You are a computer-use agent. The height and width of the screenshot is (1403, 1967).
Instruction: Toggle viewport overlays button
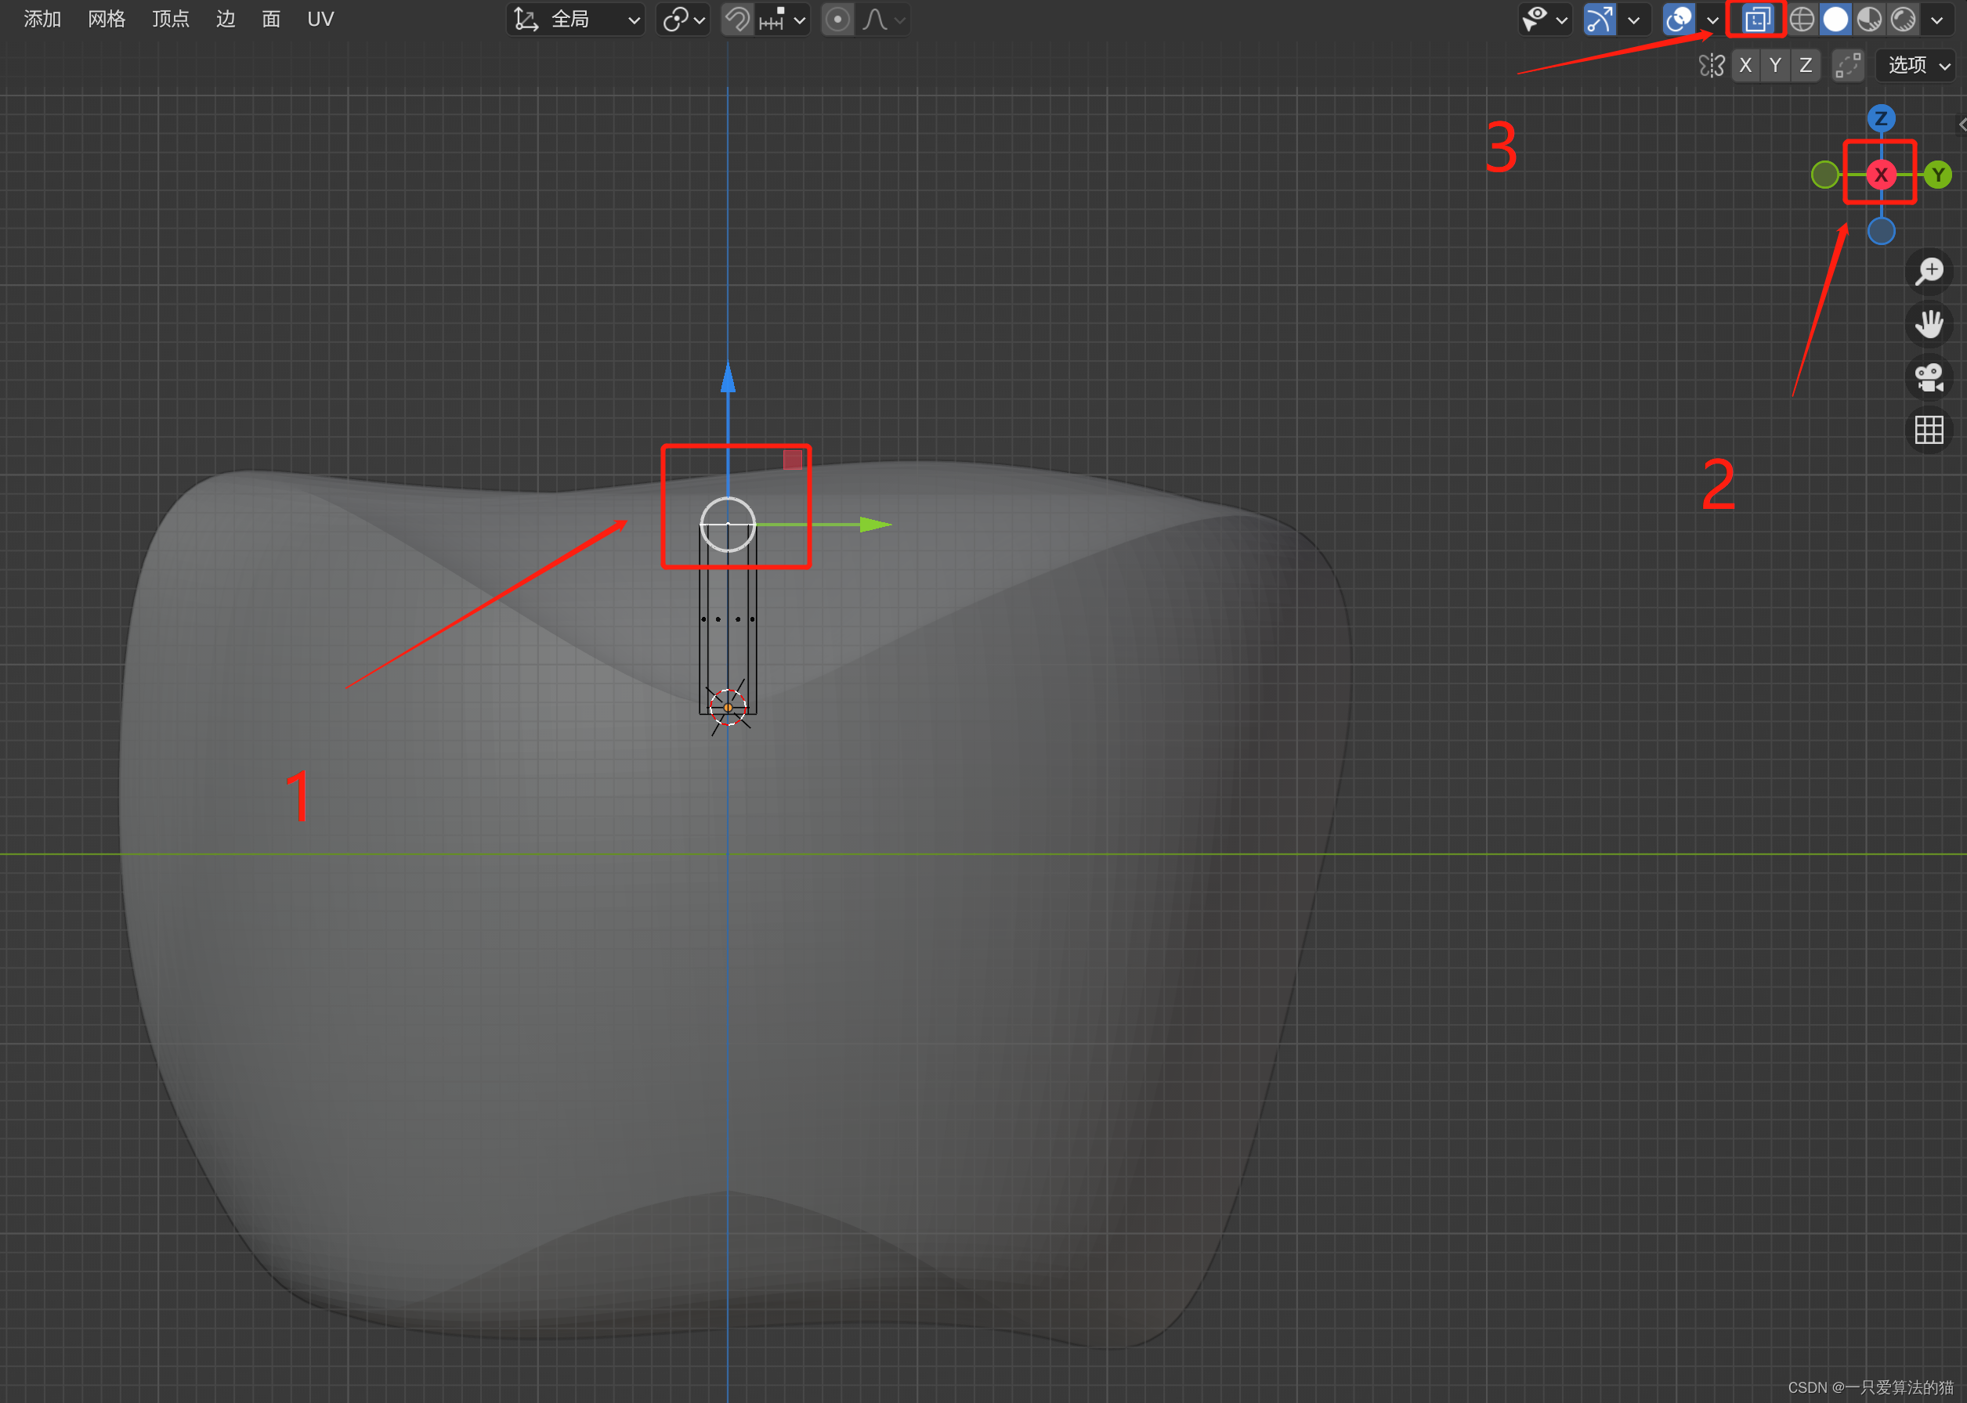(x=1679, y=19)
